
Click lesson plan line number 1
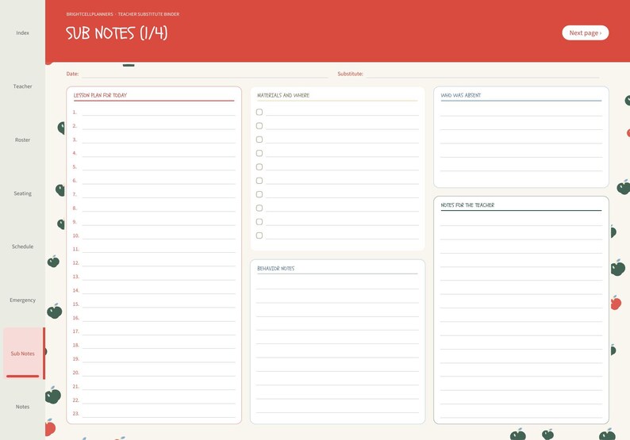(x=159, y=112)
